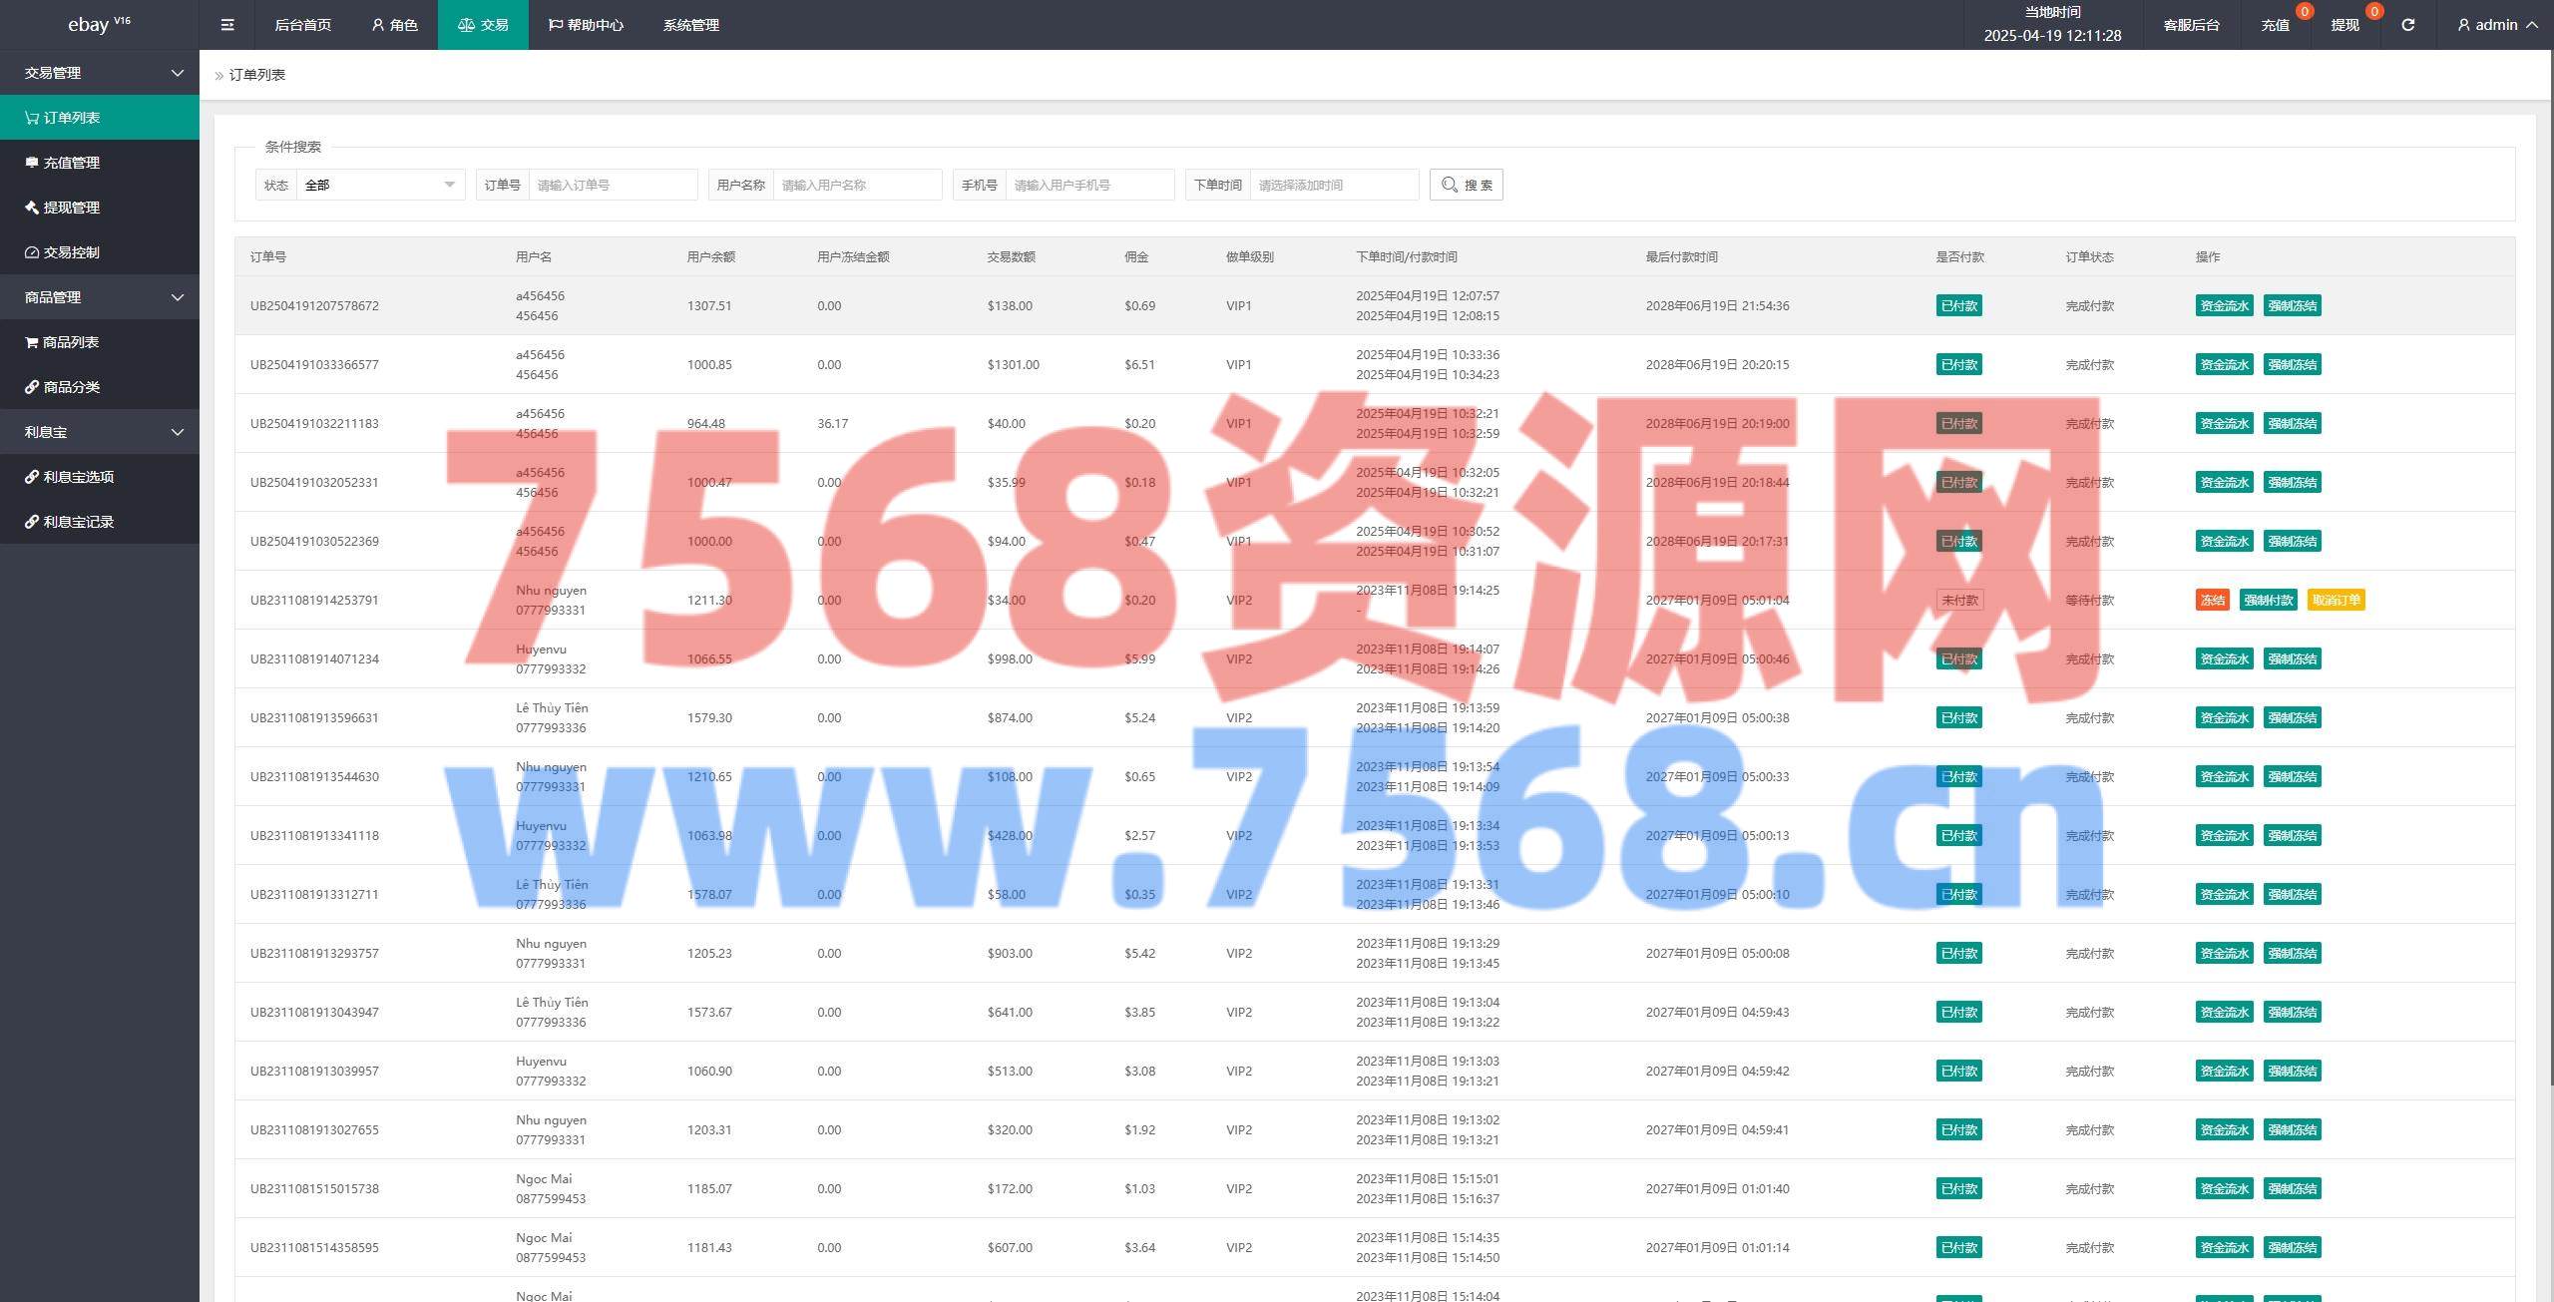
Task: Open the 状态 全部 dropdown
Action: coord(379,185)
